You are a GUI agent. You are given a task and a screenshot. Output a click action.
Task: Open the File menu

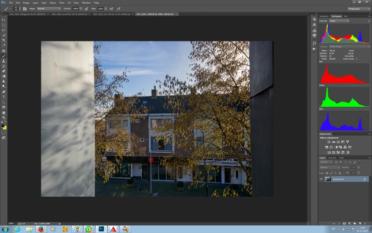pos(11,3)
